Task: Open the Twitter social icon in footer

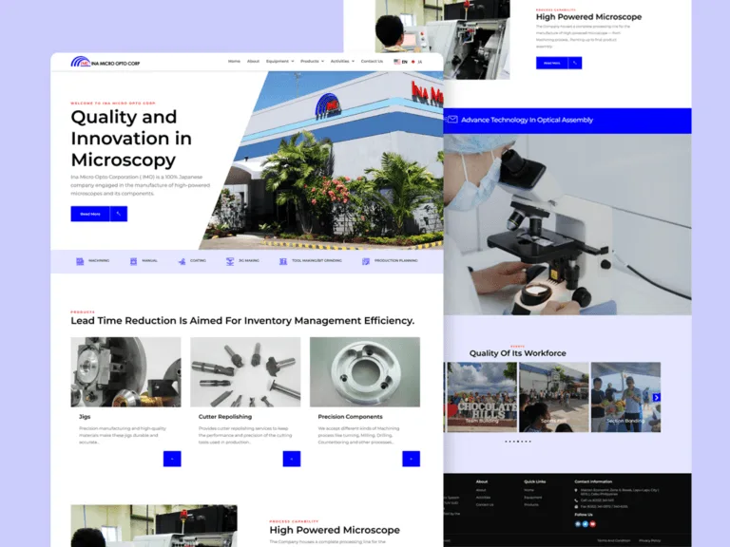Action: [x=586, y=524]
